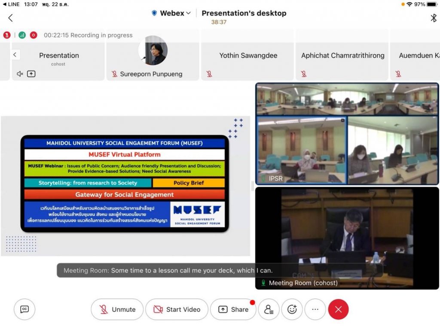Tap the muted speaker icon under Presentation

pos(20,74)
